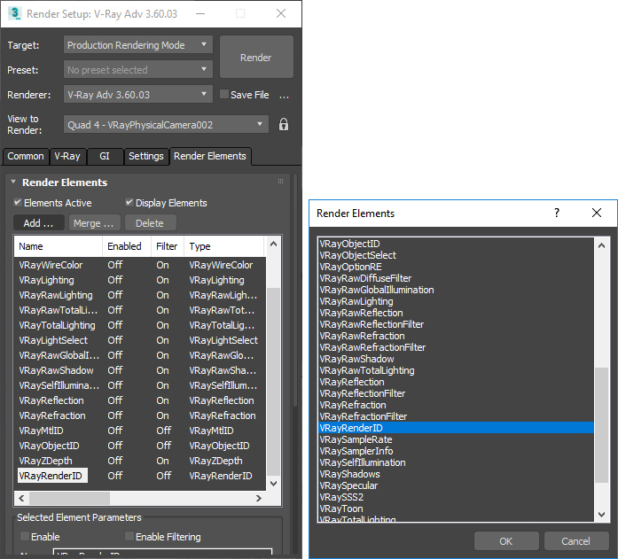Click the 3ds Max application icon in title bar
Image resolution: width=618 pixels, height=559 pixels.
pyautogui.click(x=14, y=13)
